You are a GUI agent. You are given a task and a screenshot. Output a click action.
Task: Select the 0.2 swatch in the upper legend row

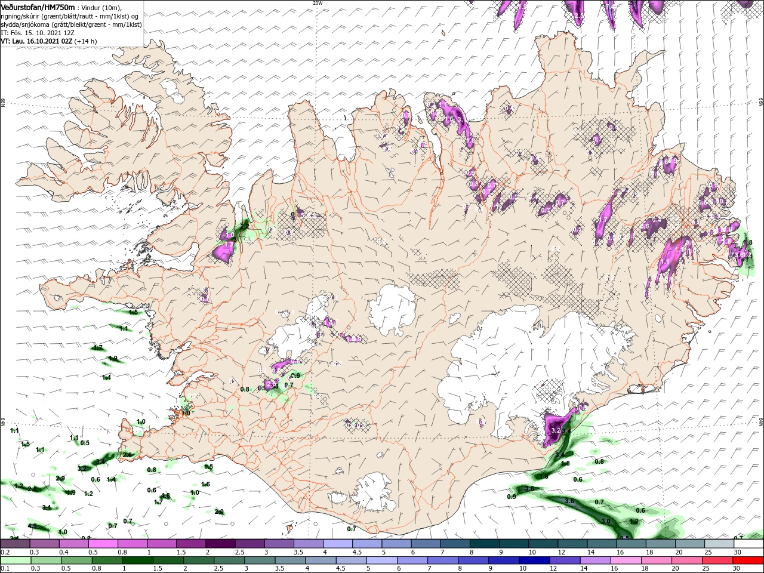(16, 544)
